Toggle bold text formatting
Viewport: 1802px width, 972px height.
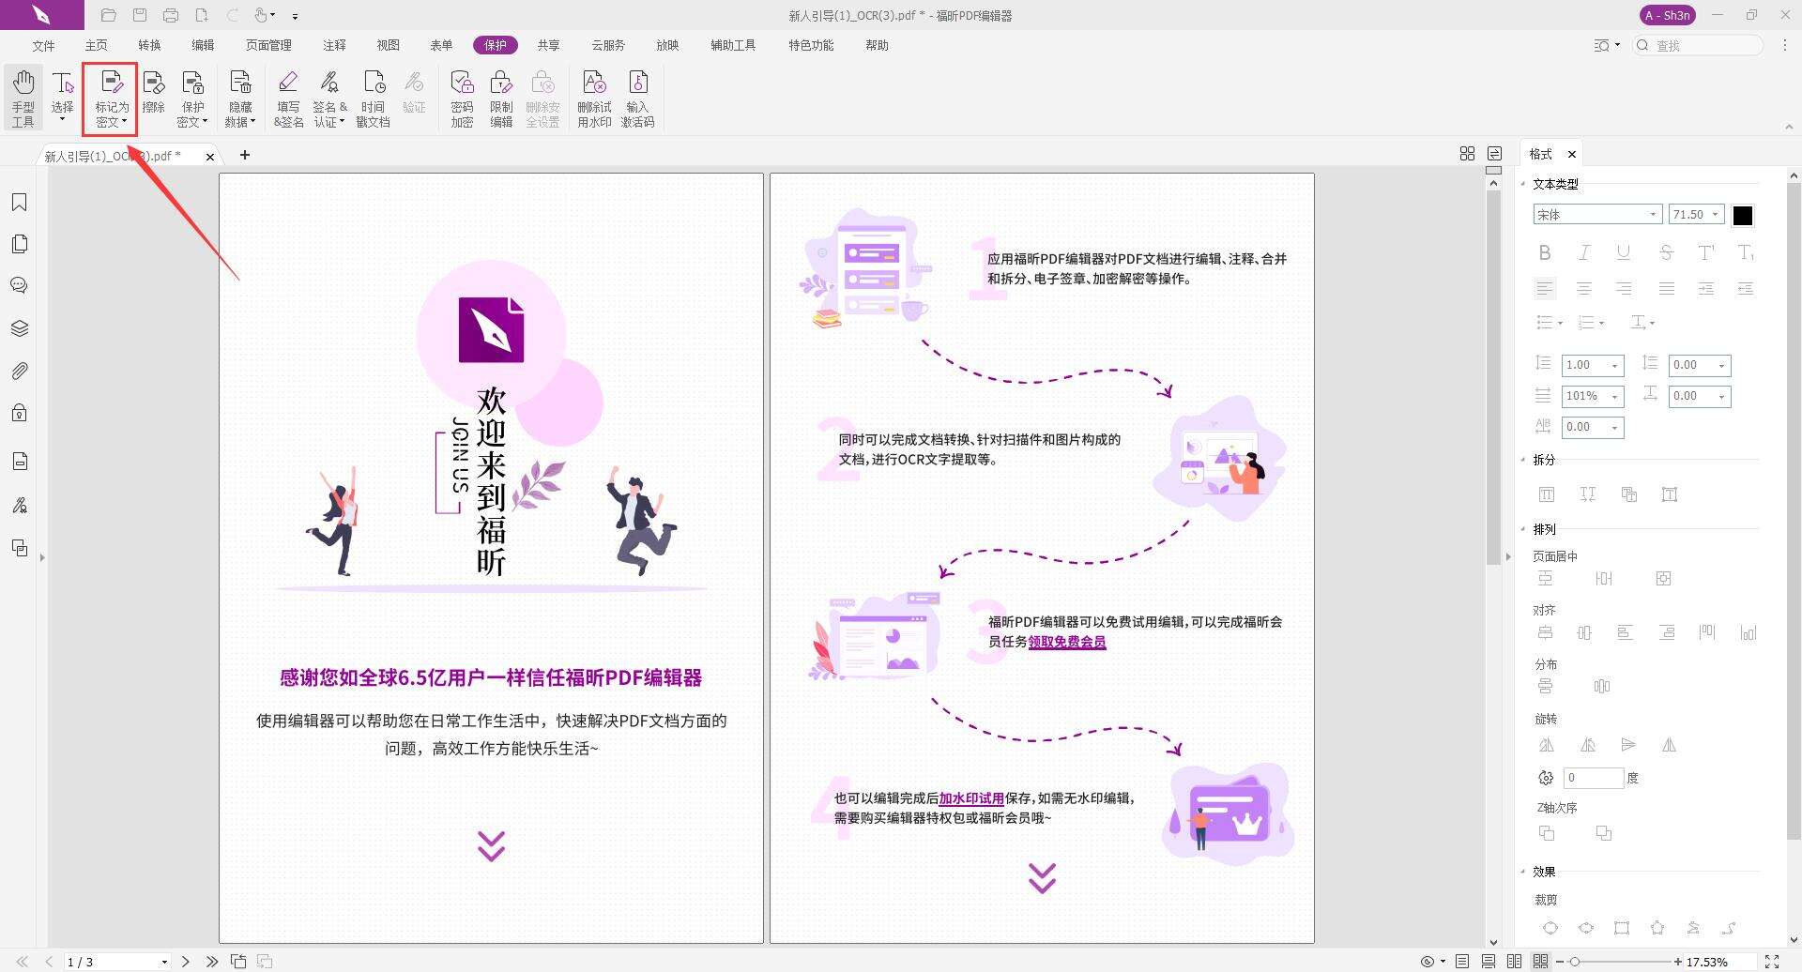pos(1545,252)
